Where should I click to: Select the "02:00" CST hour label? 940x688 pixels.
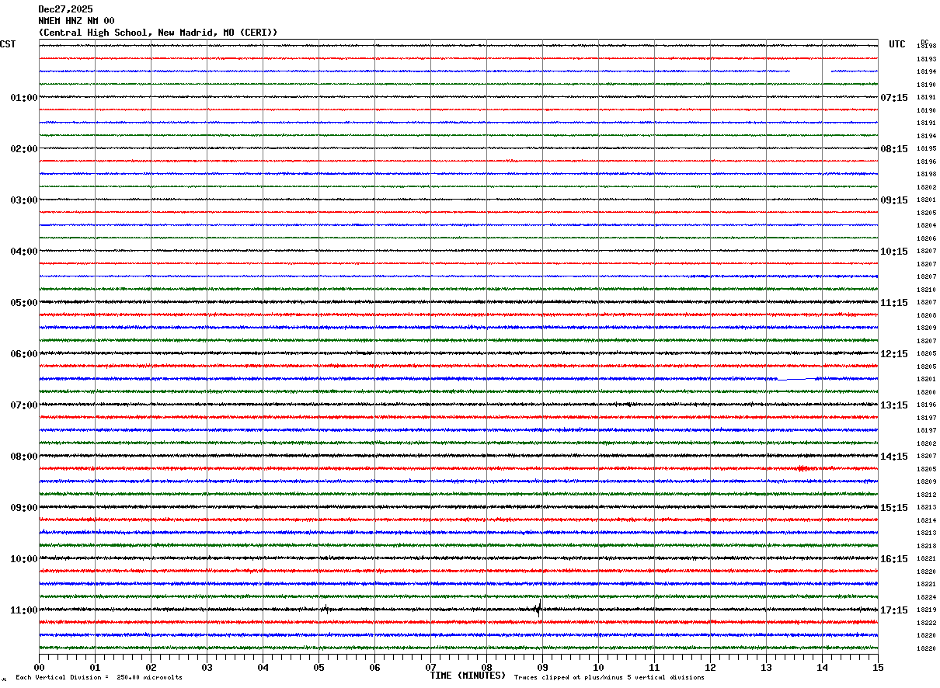click(x=24, y=149)
